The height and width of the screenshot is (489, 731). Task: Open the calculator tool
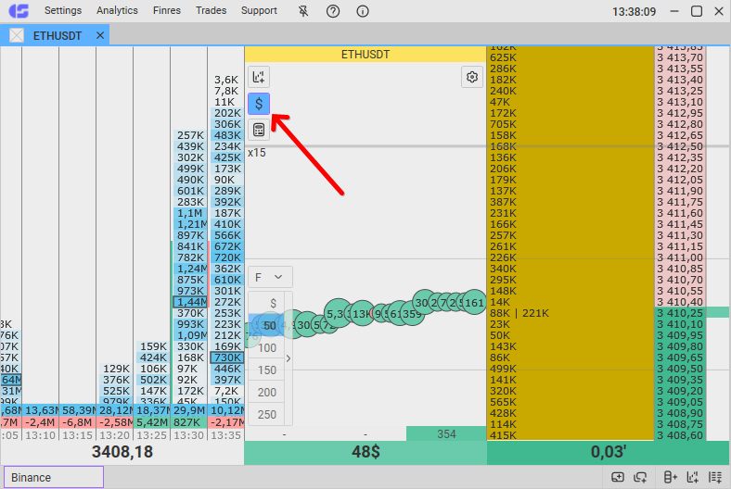coord(259,131)
